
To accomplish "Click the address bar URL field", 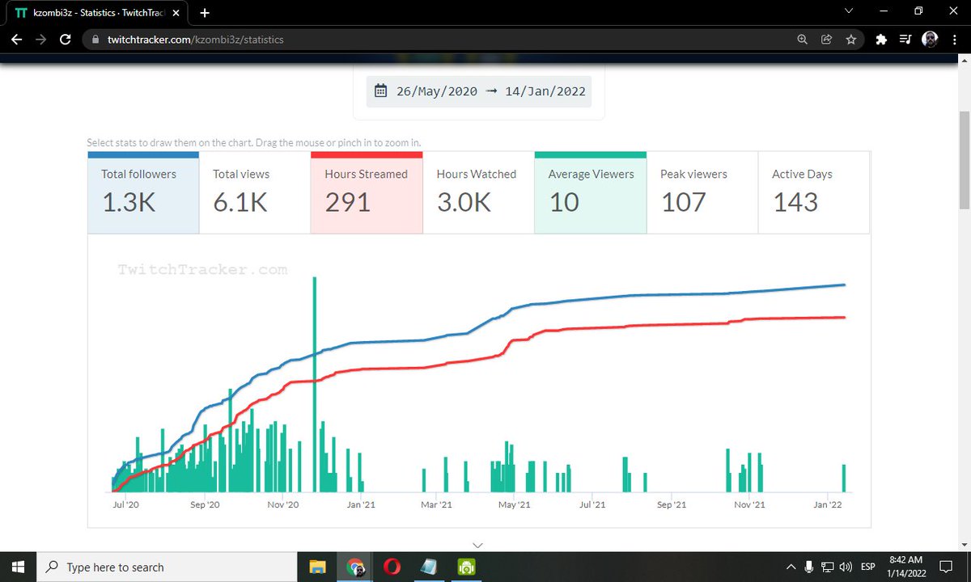I will [437, 39].
